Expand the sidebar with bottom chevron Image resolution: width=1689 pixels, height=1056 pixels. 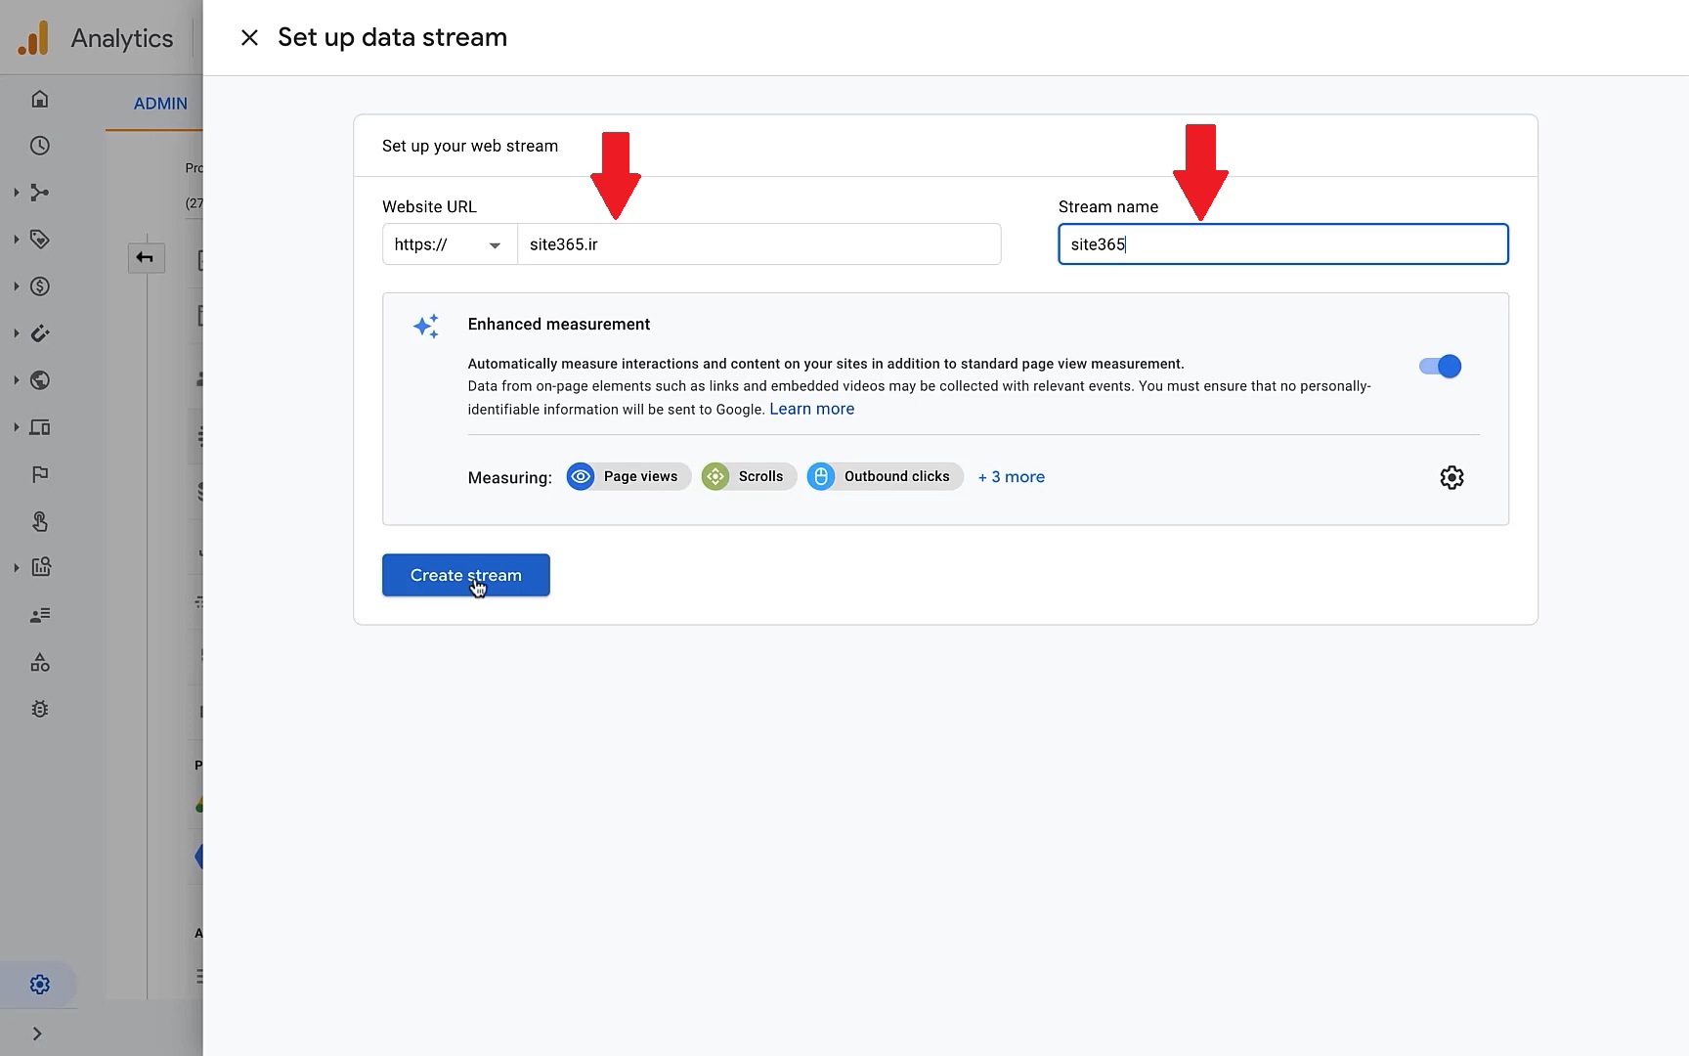(37, 1034)
